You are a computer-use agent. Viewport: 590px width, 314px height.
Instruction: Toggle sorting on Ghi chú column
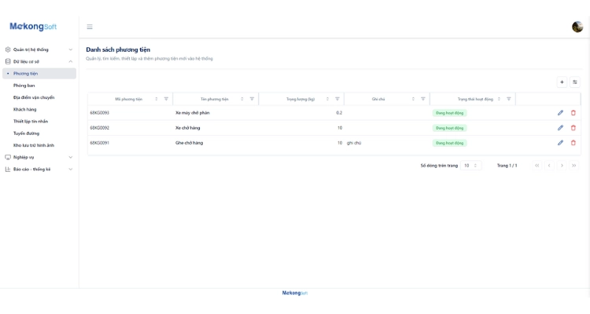pyautogui.click(x=413, y=99)
